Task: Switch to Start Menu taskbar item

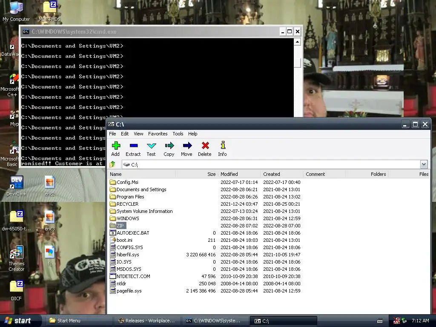Action: (79, 321)
